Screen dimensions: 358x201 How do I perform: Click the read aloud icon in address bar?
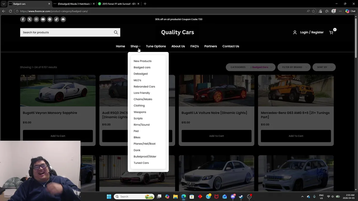point(308,11)
